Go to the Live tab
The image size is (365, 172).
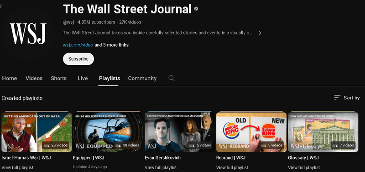(x=83, y=78)
